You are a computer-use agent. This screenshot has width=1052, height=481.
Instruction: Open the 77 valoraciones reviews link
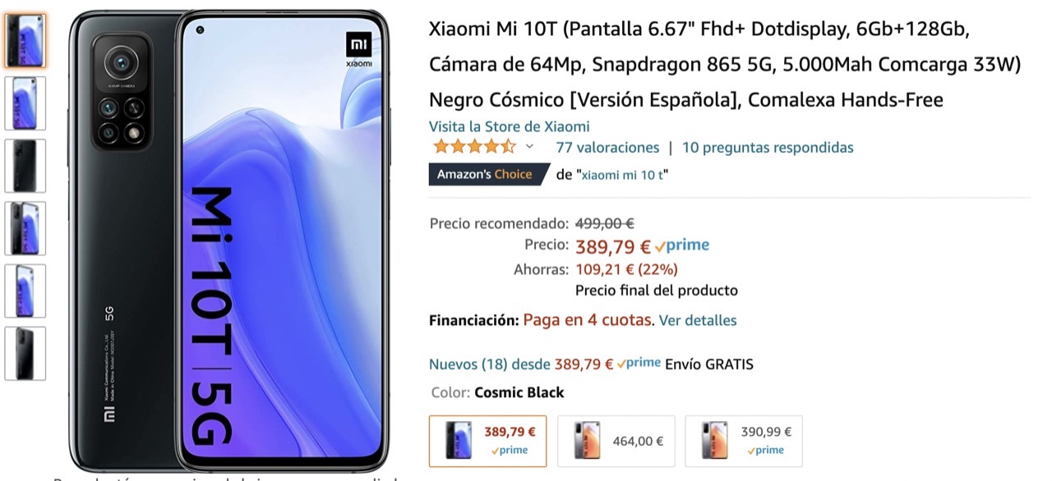click(607, 148)
